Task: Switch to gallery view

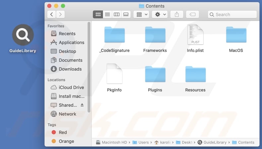Action: coord(126,15)
